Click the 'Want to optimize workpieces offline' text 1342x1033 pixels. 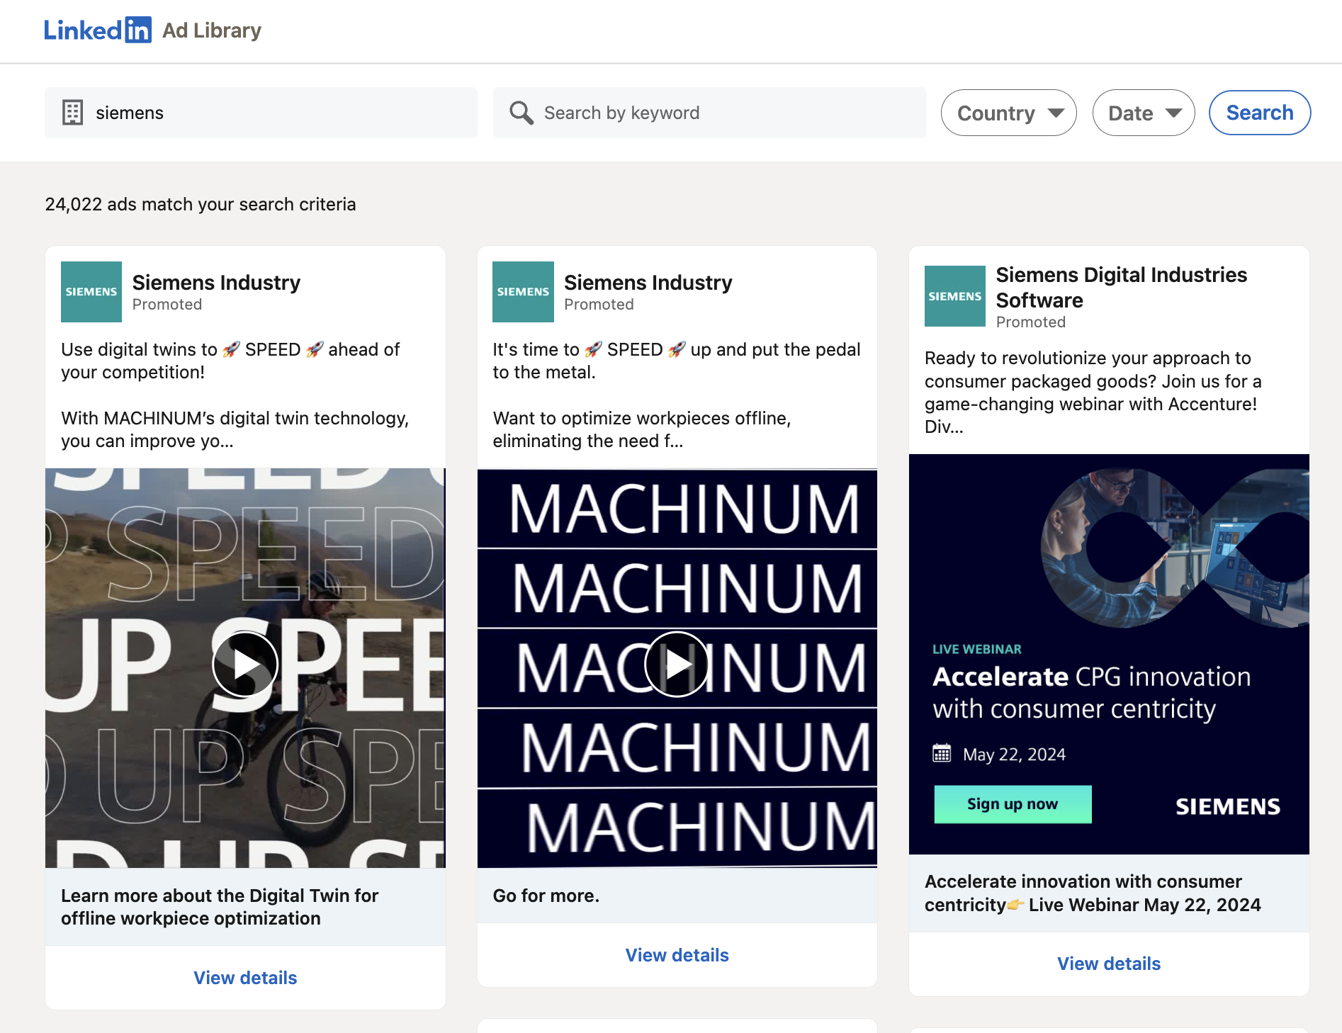[x=641, y=429]
